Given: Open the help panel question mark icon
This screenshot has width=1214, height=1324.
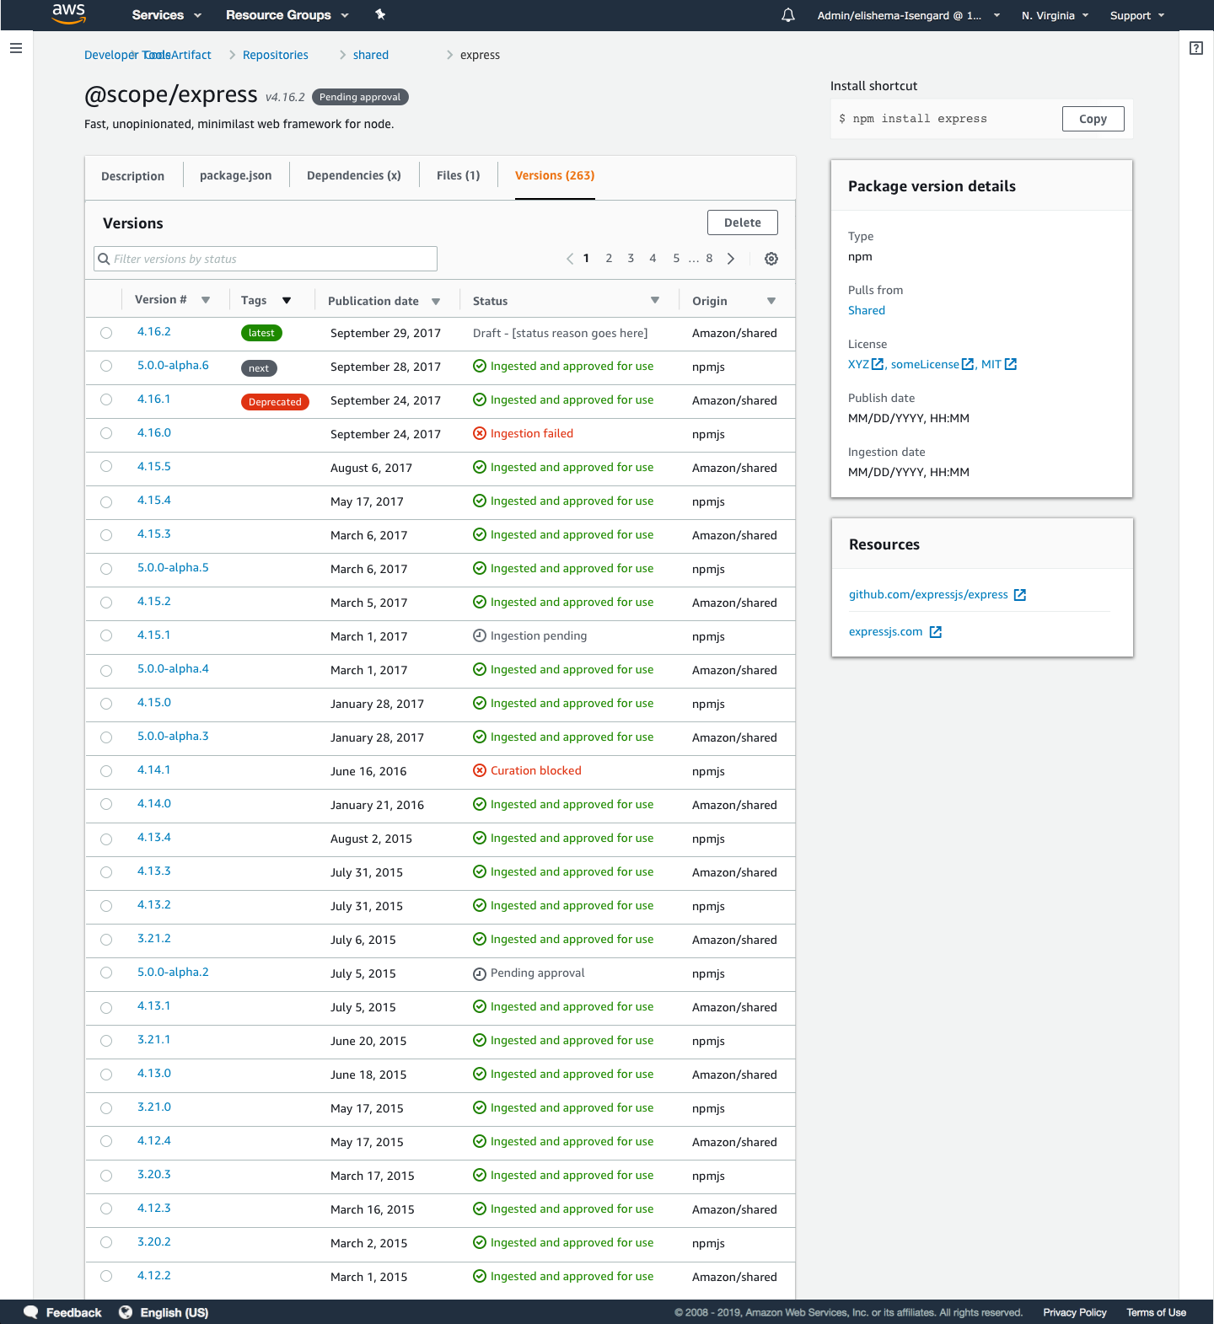Looking at the screenshot, I should tap(1196, 48).
